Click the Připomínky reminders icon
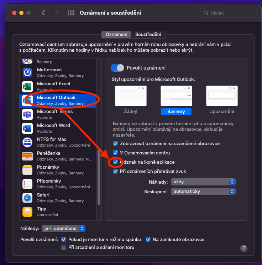This screenshot has width=262, height=265. tap(27, 184)
